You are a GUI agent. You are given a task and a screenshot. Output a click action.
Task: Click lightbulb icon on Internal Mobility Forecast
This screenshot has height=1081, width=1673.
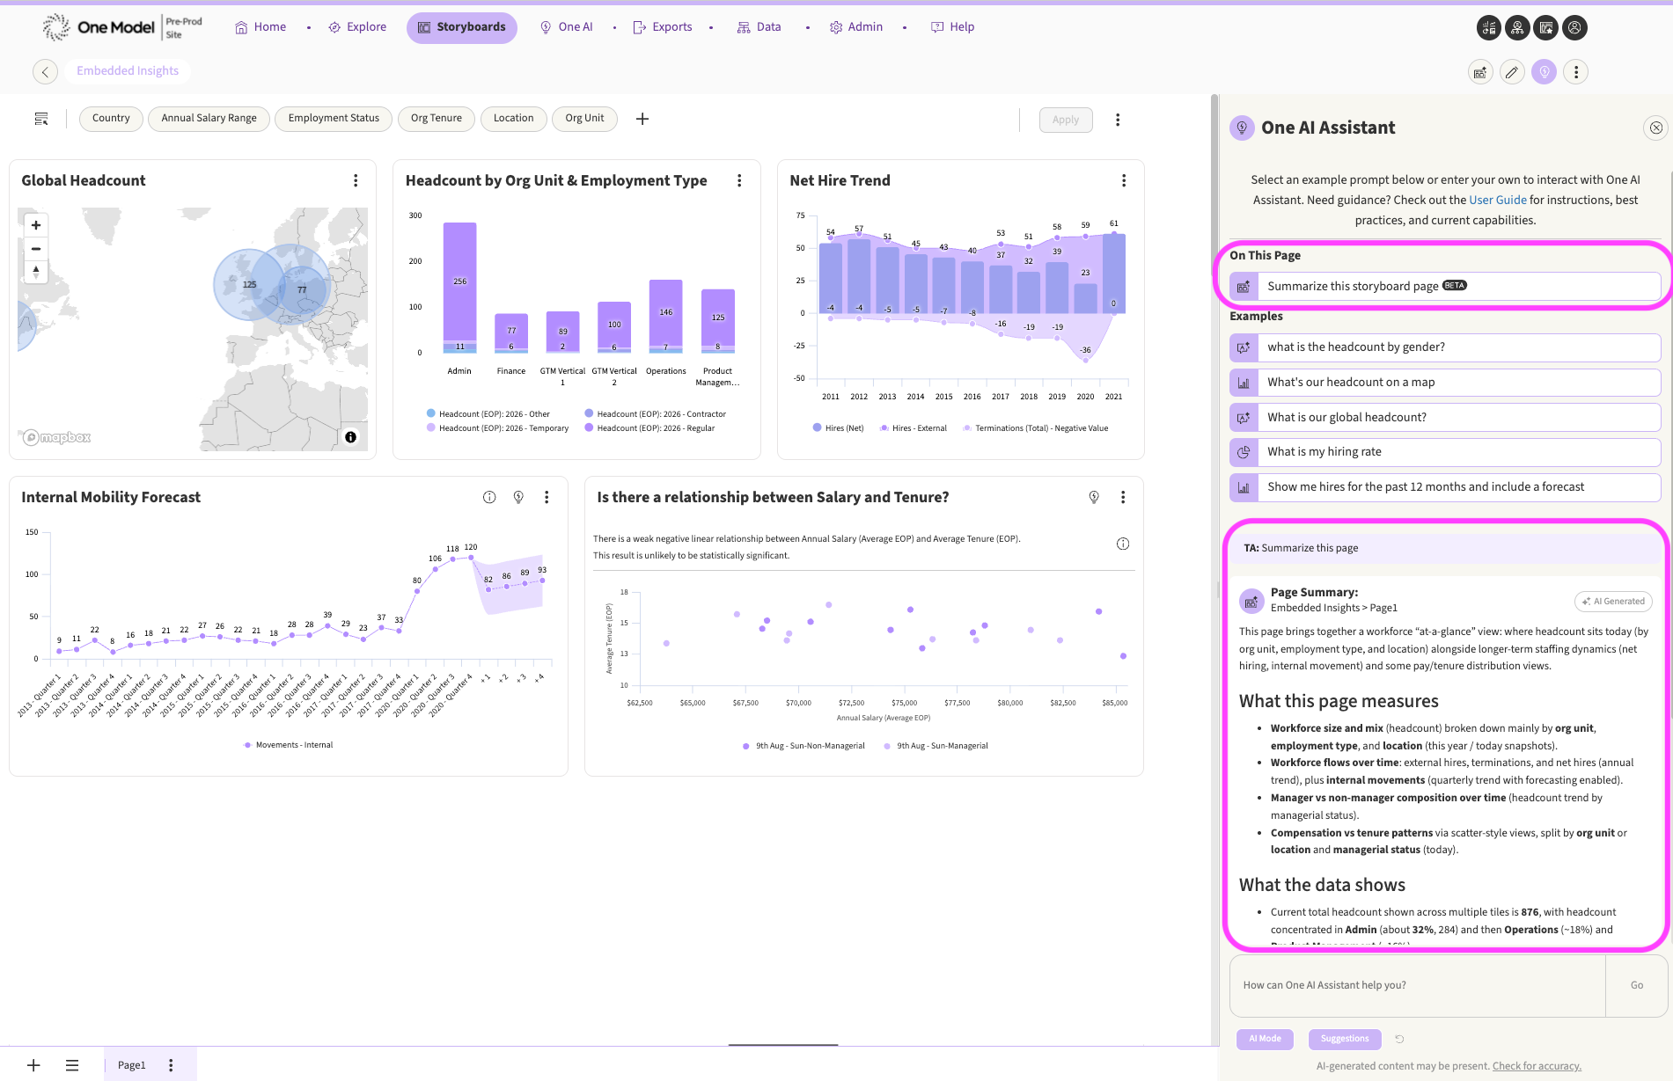(x=518, y=497)
